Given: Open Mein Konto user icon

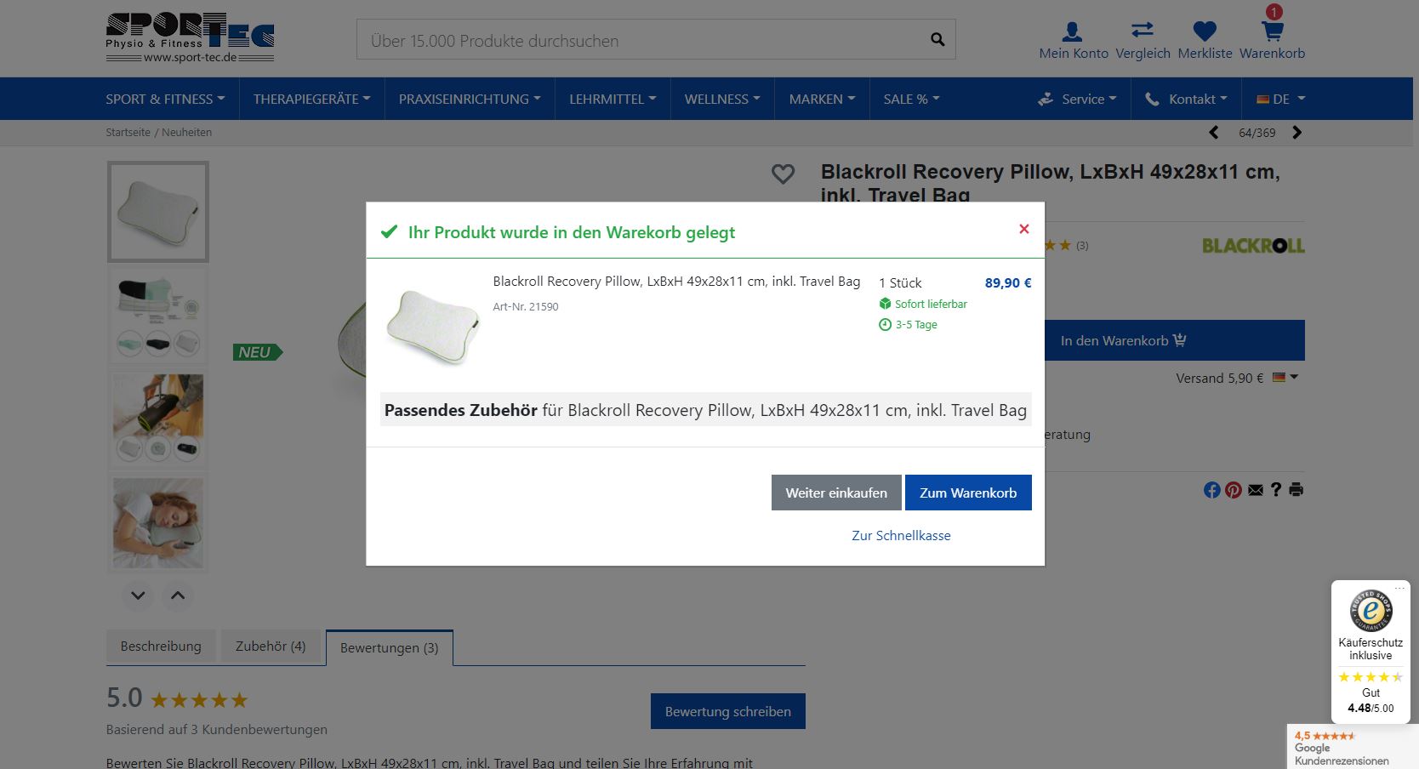Looking at the screenshot, I should 1073,32.
